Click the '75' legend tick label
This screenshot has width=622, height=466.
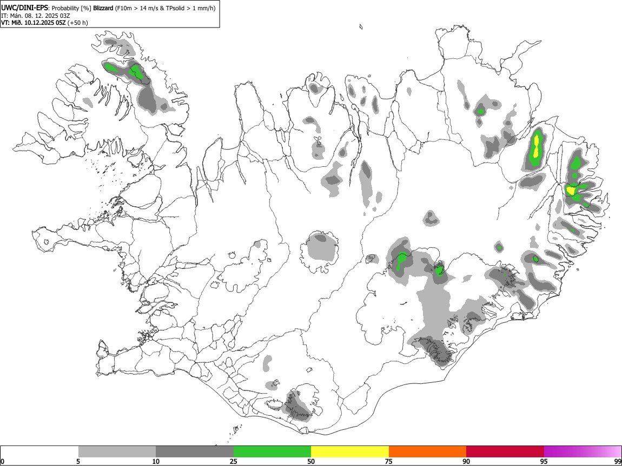coord(389,461)
